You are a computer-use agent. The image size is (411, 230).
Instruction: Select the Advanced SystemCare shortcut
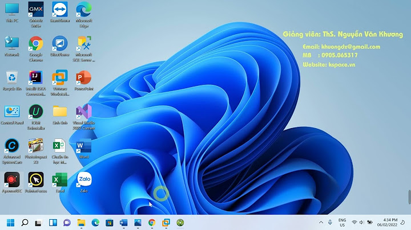point(12,151)
